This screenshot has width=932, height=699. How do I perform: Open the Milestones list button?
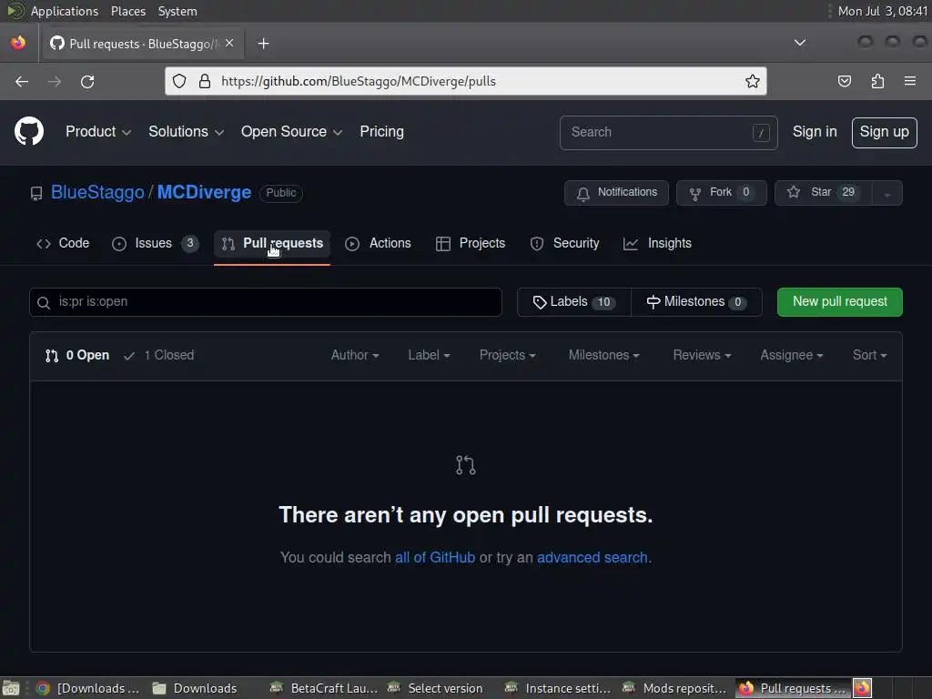(696, 302)
